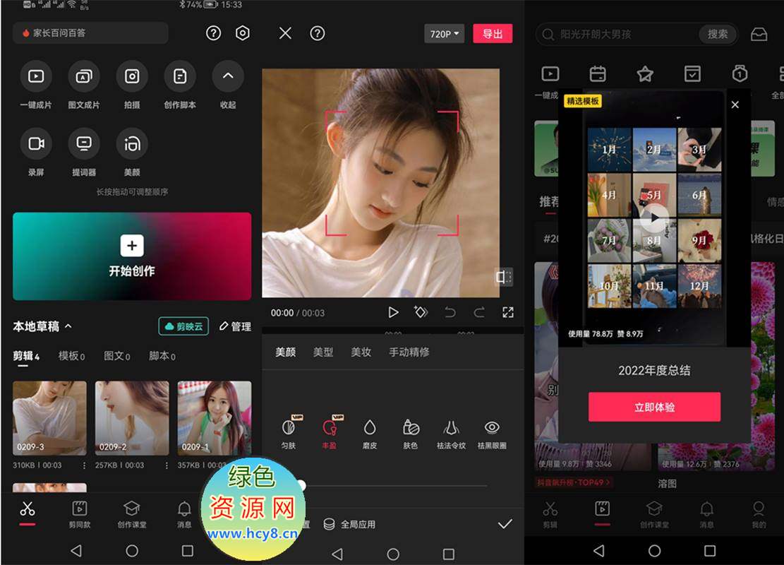
Task: Open the 创作脚本 tool
Action: [x=180, y=76]
